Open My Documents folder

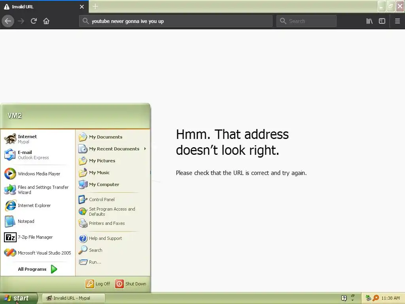113,137
